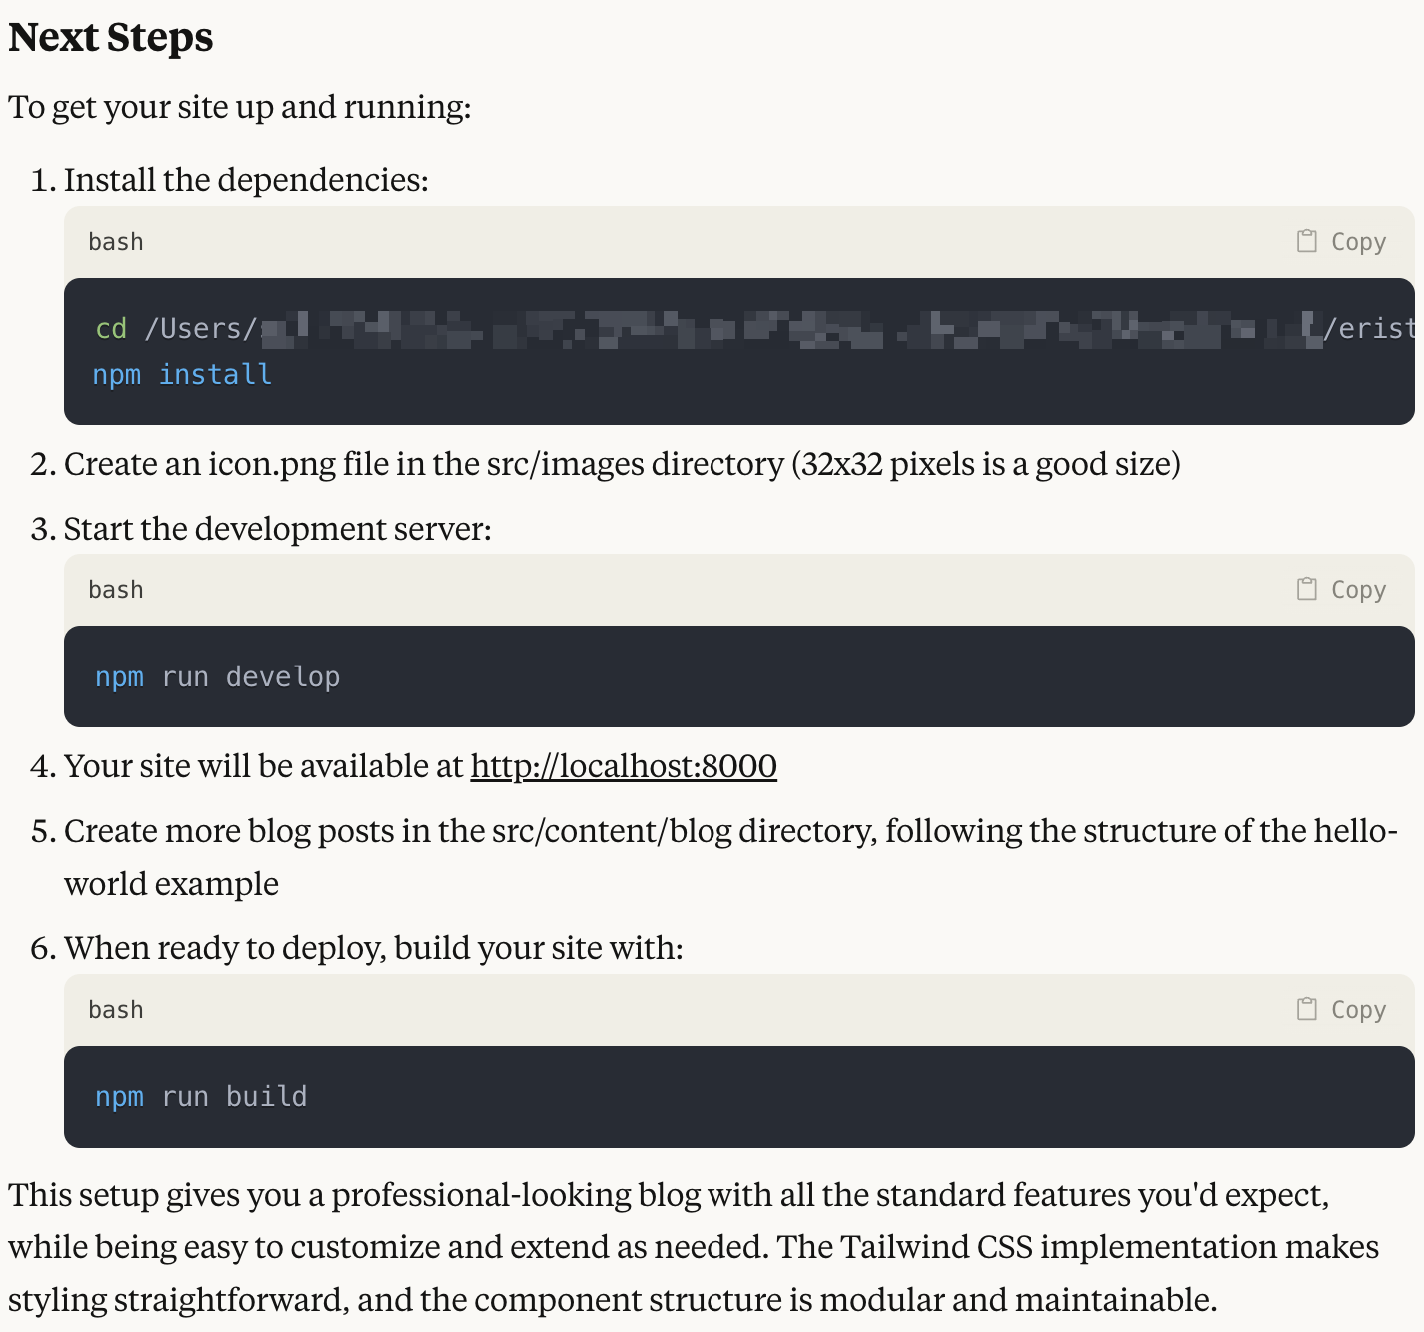
Task: Click the "Create more blog posts" step text
Action: (729, 831)
